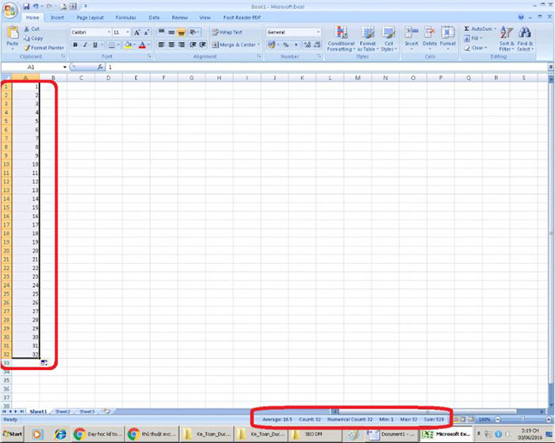Center cell text horizontally
Screen dimensions: 555x443
coord(171,44)
